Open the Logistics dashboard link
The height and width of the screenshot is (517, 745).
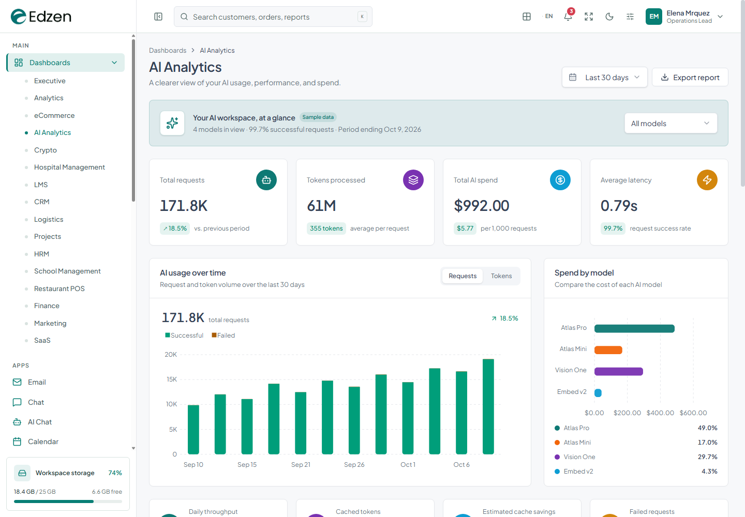49,219
